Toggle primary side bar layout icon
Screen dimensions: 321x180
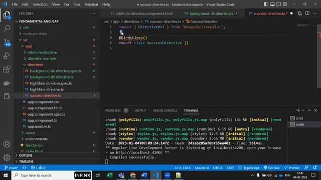pos(266,4)
